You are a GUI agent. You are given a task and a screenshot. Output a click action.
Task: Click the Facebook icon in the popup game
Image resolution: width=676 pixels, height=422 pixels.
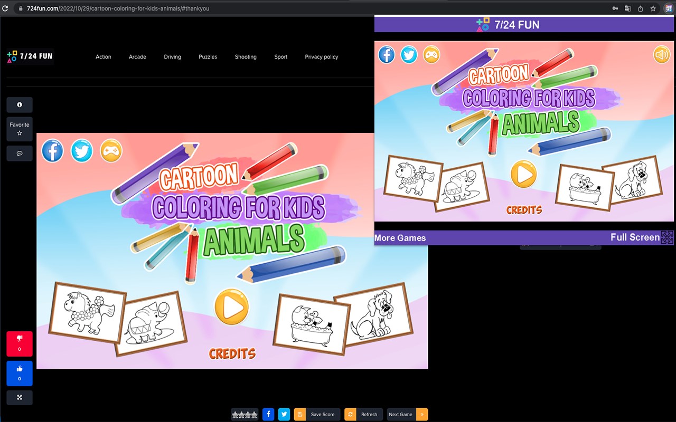(x=387, y=54)
